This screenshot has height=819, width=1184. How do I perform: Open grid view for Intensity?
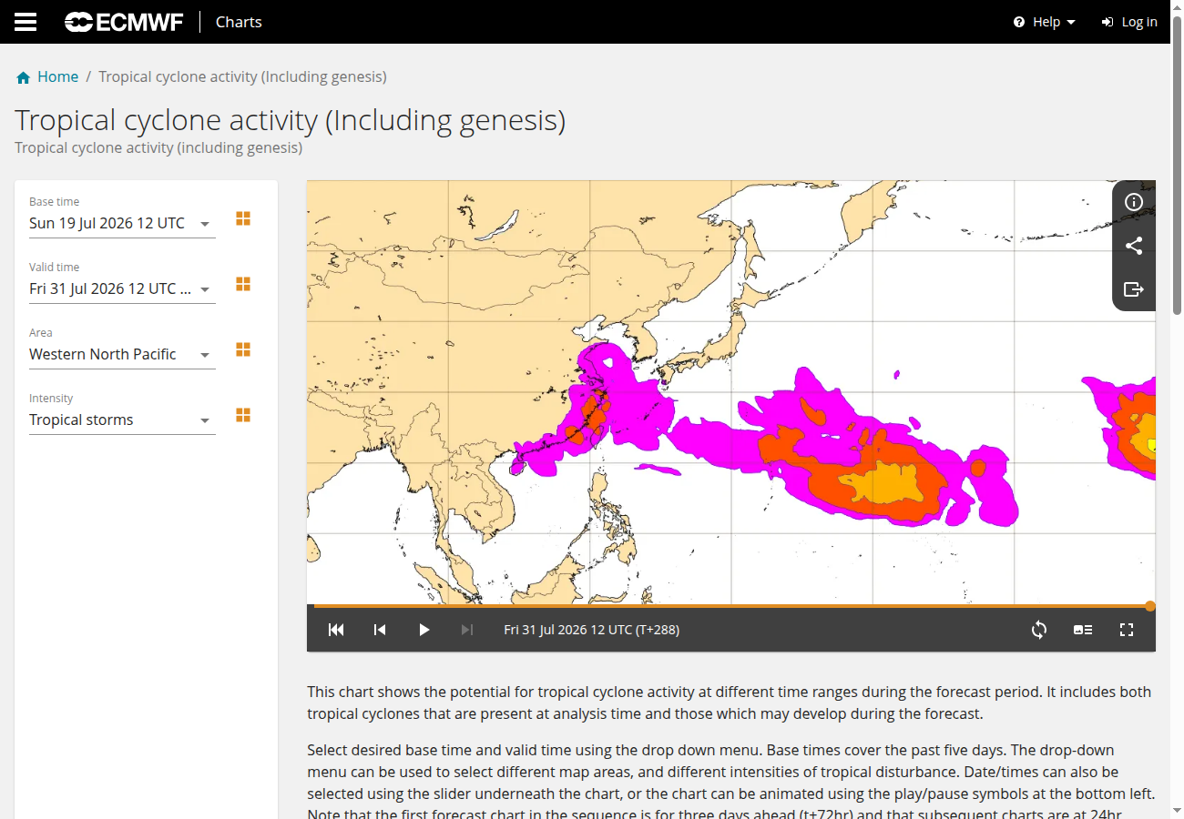point(243,415)
